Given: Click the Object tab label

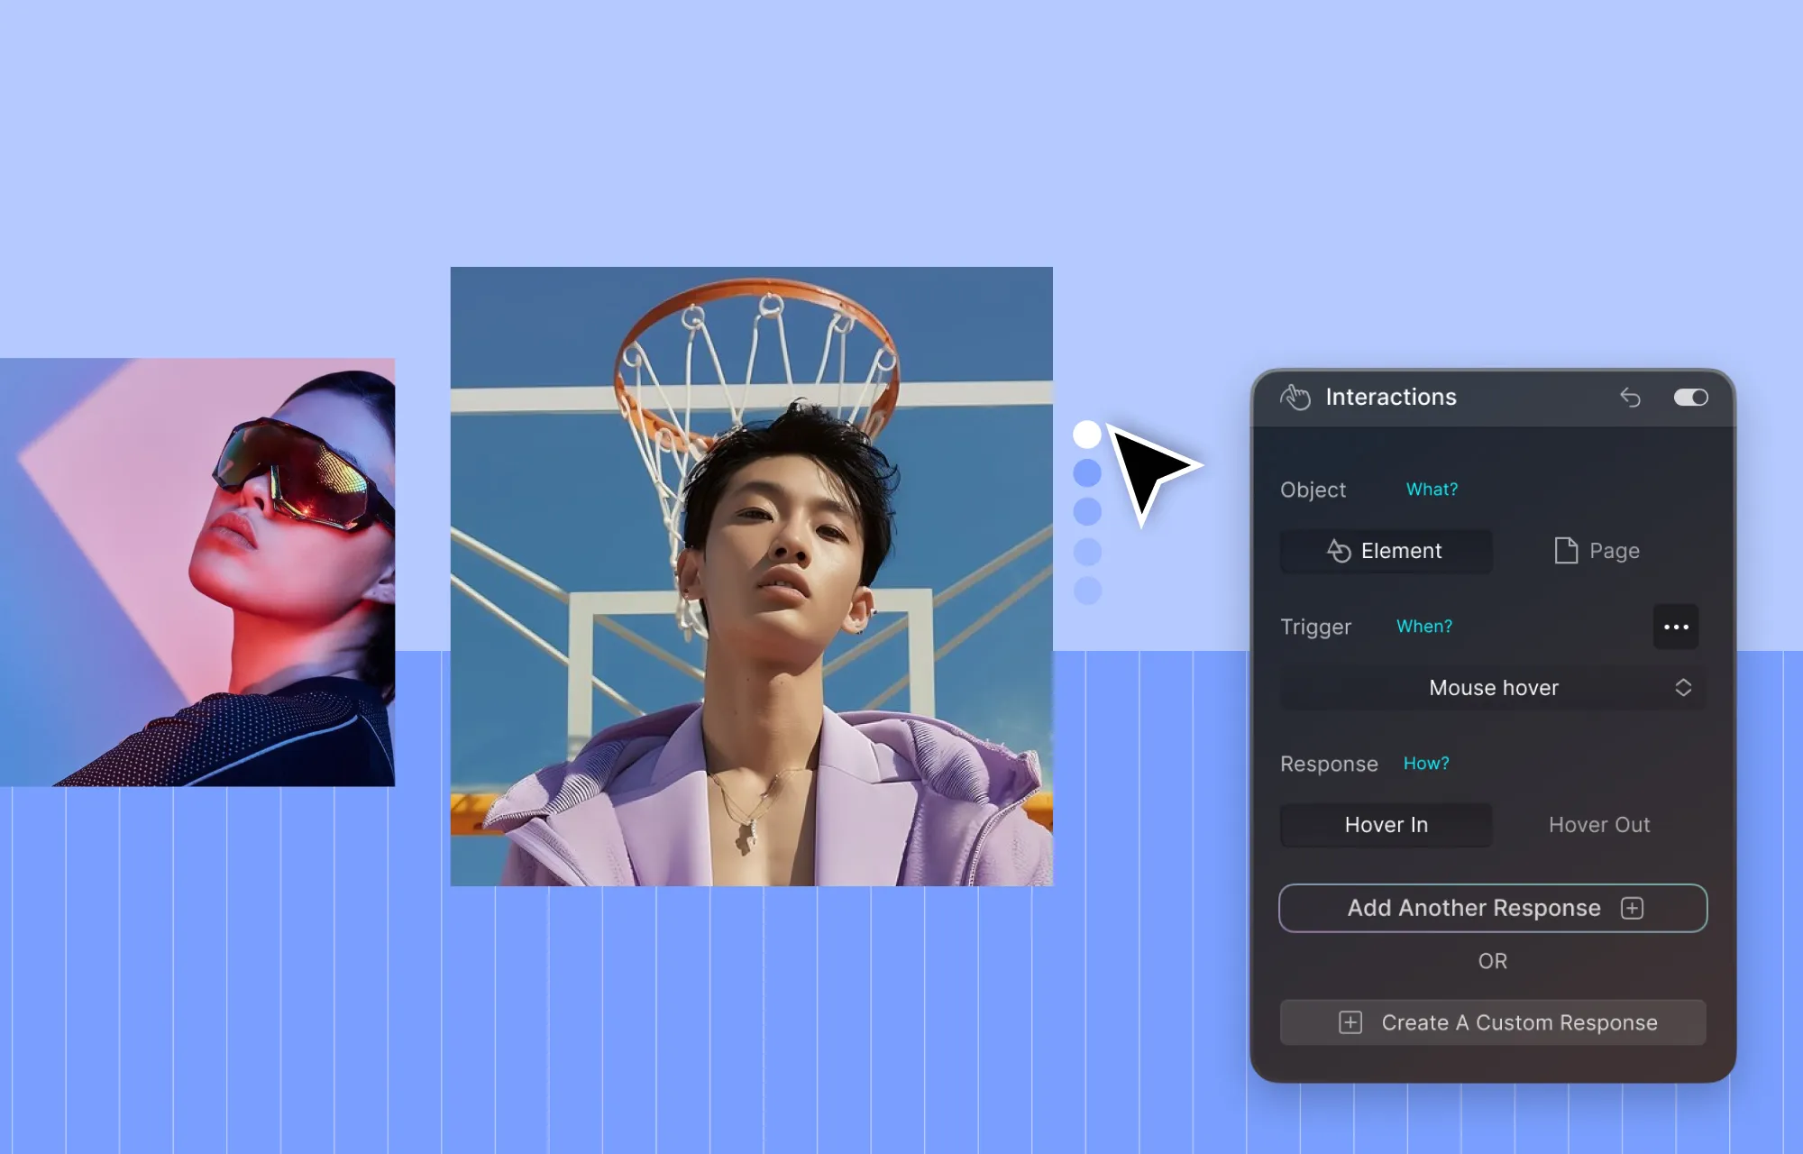Looking at the screenshot, I should coord(1312,488).
